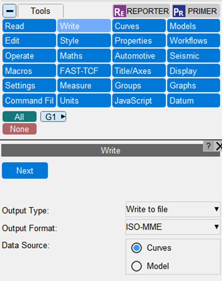Open the JavaScript menu
This screenshot has width=222, height=281.
click(x=139, y=100)
